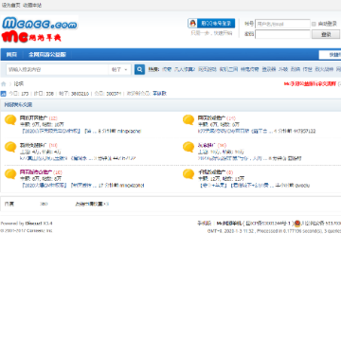Open the forum title marked (12)

34,118
